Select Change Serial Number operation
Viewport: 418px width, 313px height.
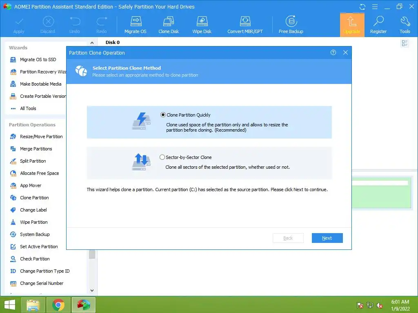(x=36, y=284)
